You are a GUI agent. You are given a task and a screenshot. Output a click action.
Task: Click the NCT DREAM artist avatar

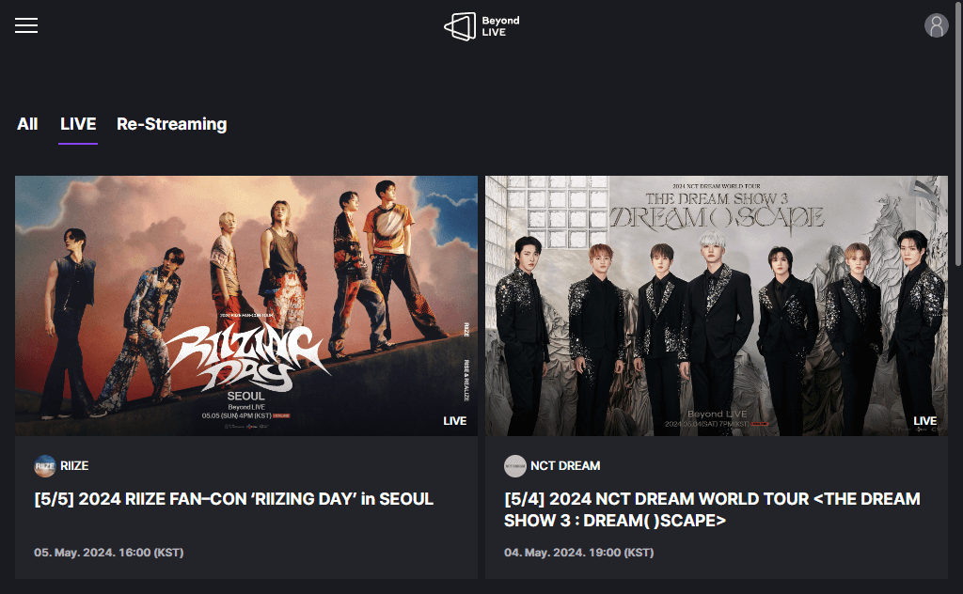pyautogui.click(x=514, y=466)
